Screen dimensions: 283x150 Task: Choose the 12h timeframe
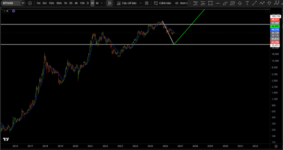point(82,3)
